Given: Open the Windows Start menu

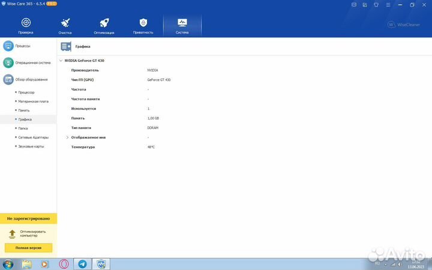Looking at the screenshot, I should (8, 264).
